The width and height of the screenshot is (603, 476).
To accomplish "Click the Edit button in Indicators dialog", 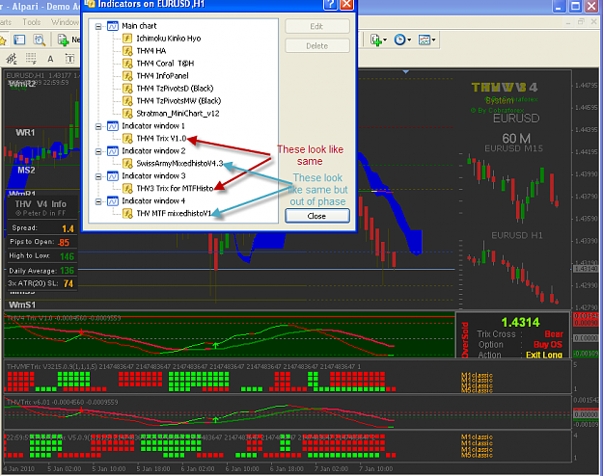I will pos(317,27).
